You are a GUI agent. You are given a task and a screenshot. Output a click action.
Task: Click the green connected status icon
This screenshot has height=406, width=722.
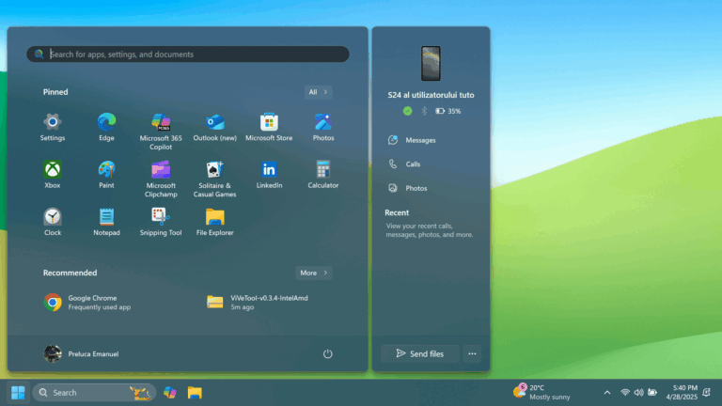[407, 111]
